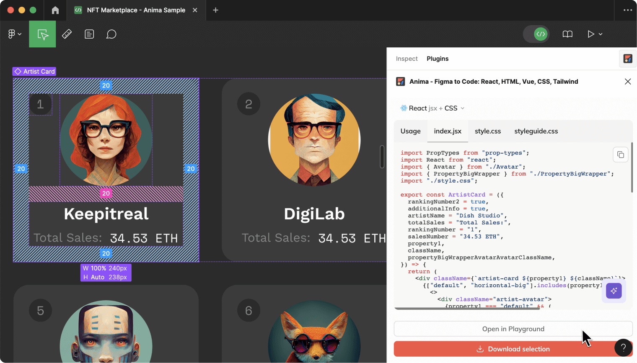The height and width of the screenshot is (363, 637).
Task: Click the DigiLab artist avatar image
Action: [314, 139]
